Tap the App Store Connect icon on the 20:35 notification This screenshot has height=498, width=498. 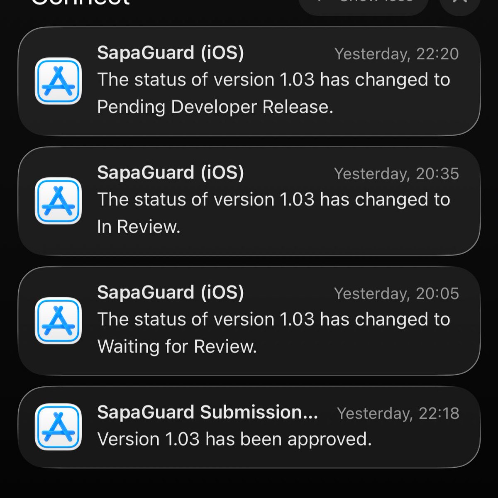tap(58, 201)
